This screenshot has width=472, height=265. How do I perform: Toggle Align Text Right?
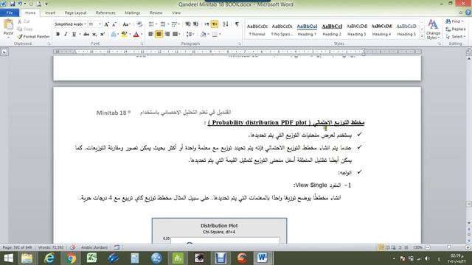tap(167, 35)
